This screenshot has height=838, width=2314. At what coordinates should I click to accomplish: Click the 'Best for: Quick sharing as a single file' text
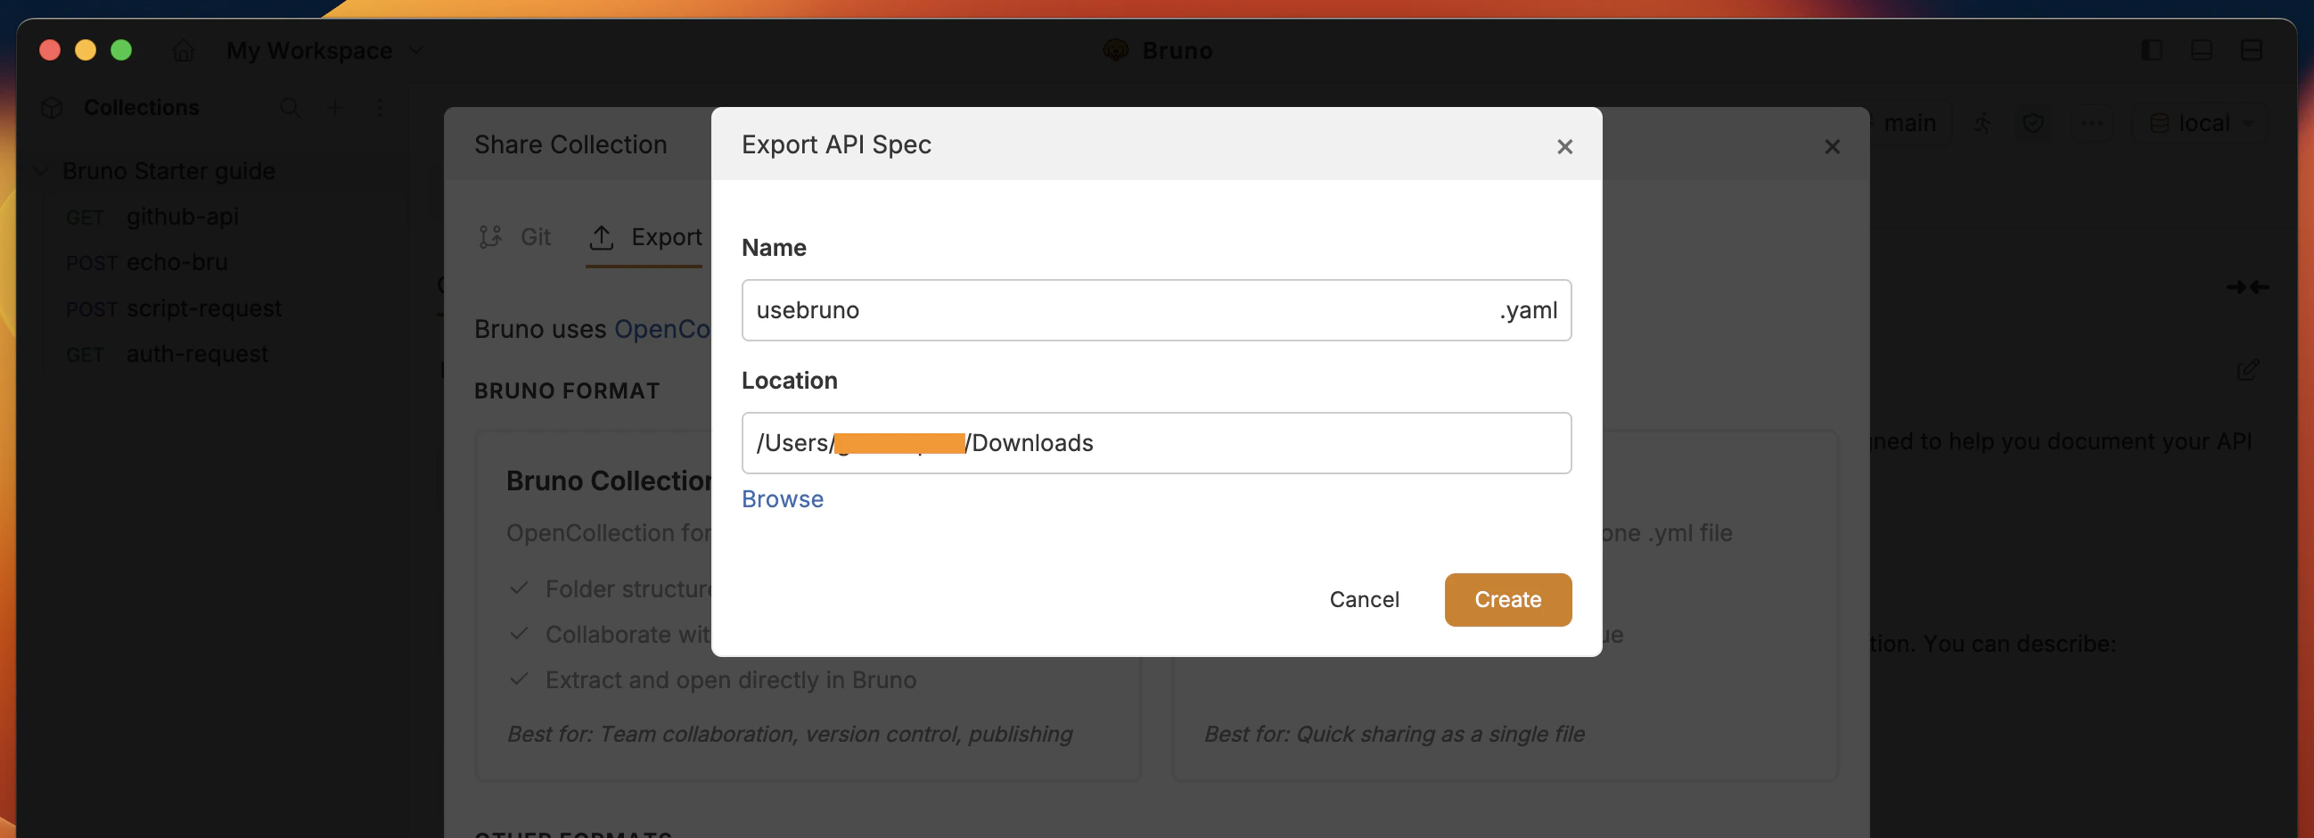click(1394, 734)
